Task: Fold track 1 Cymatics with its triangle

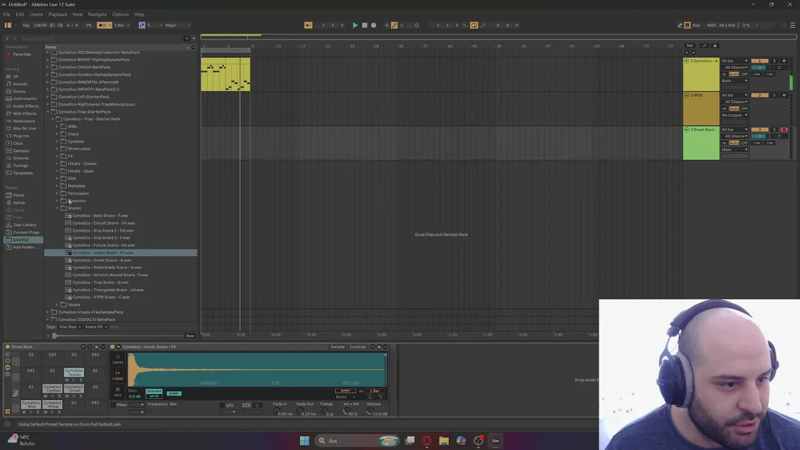Action: [x=687, y=61]
